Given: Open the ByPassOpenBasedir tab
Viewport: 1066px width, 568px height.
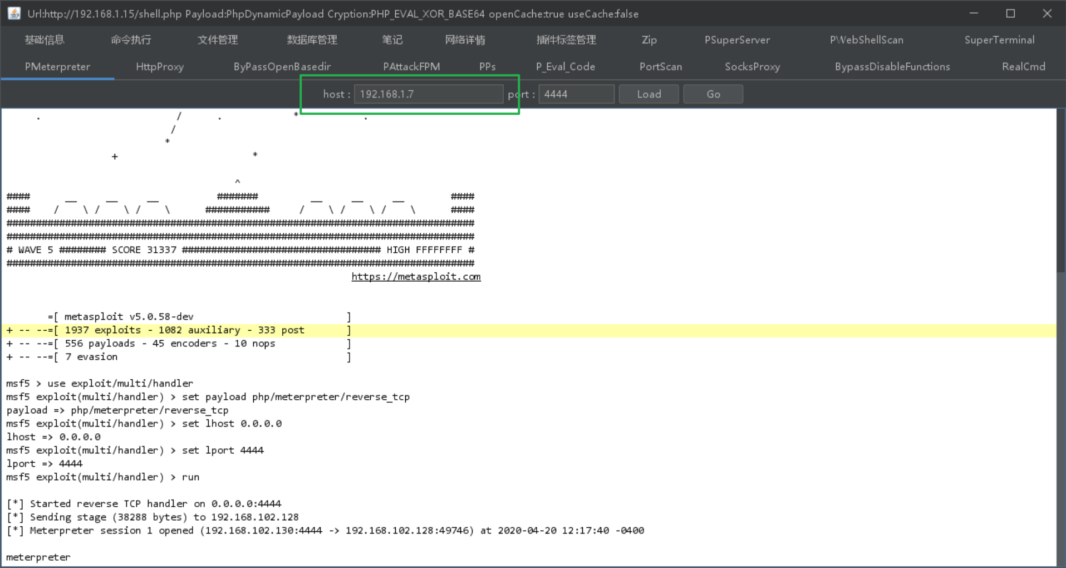Looking at the screenshot, I should click(282, 66).
